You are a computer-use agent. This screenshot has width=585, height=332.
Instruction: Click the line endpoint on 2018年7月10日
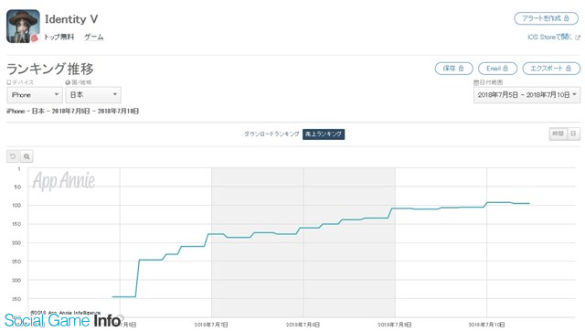(529, 204)
